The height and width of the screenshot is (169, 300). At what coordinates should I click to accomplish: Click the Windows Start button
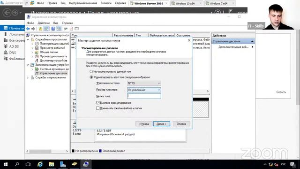click(6, 164)
